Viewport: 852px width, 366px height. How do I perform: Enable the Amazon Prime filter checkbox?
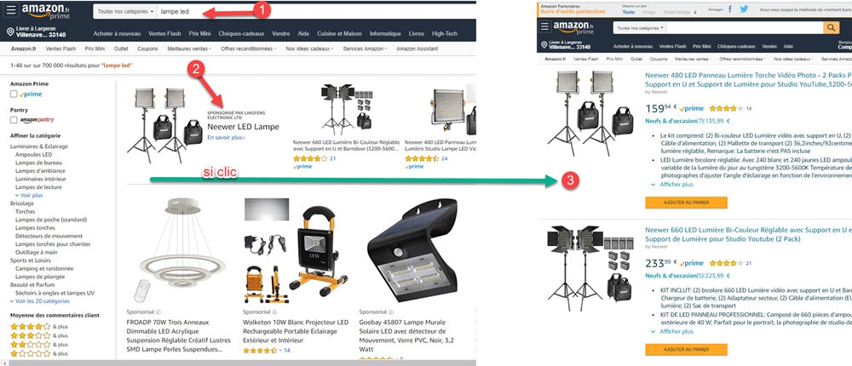(14, 94)
